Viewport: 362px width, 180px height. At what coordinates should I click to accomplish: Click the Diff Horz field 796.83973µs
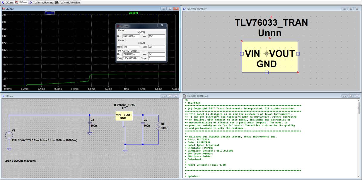[x=131, y=54]
